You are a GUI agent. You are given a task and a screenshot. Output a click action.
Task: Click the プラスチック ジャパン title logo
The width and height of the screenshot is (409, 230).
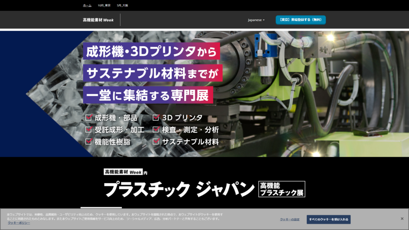coord(179,189)
